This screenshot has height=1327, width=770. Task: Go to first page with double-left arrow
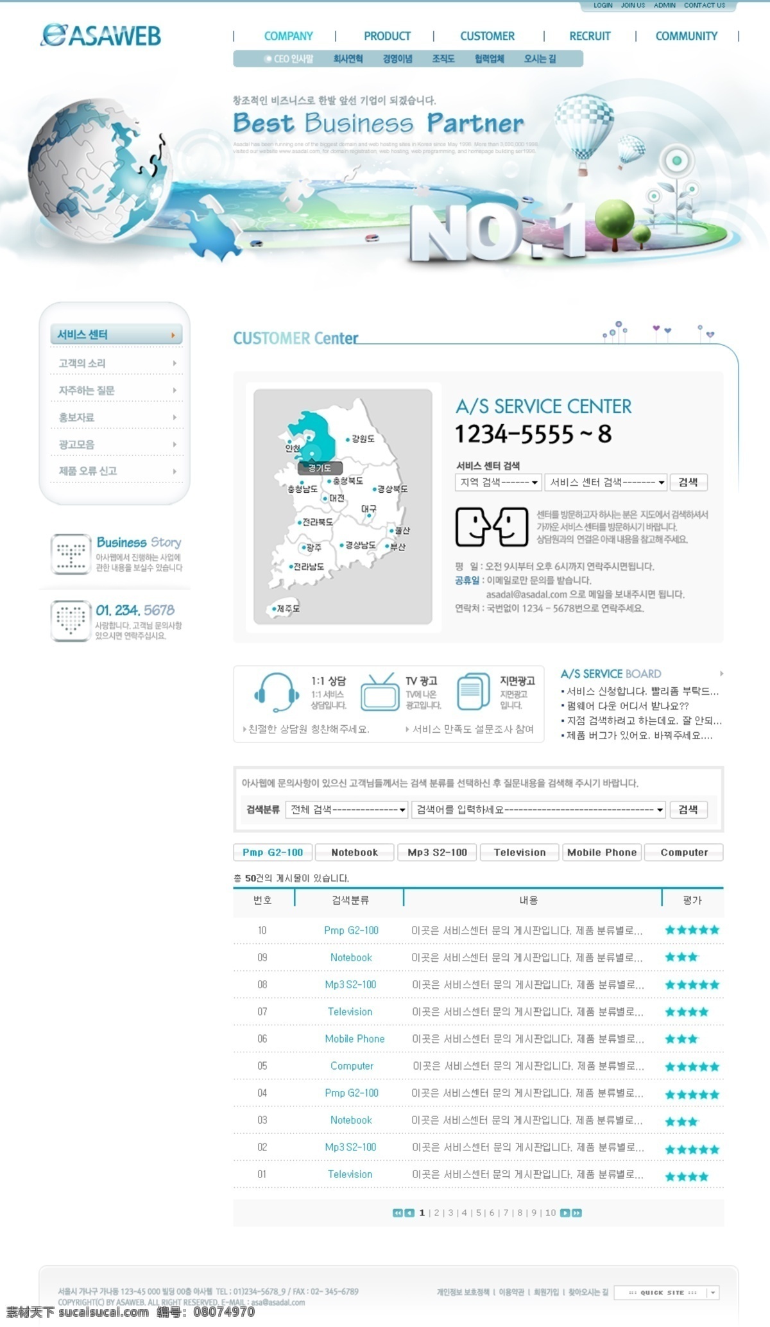tap(398, 1213)
